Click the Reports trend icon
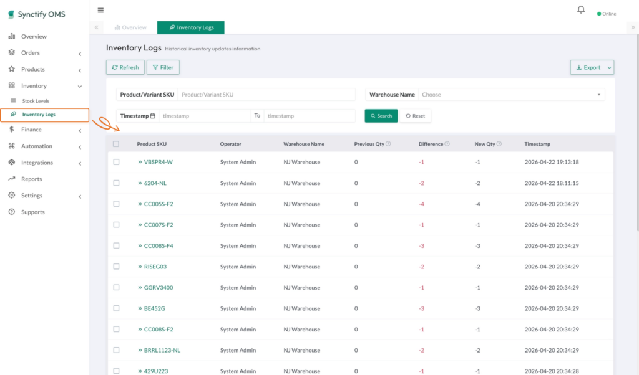Viewport: 639px width, 375px height. tap(12, 179)
